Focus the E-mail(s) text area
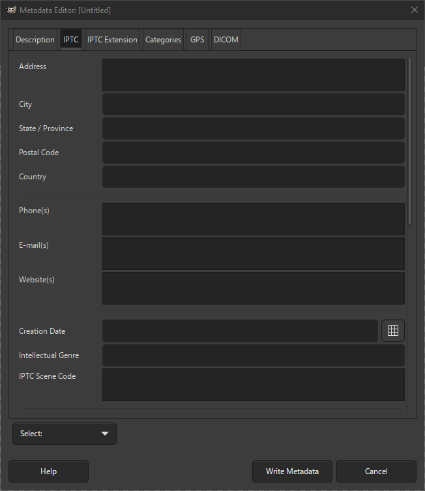425x491 pixels. coord(253,254)
